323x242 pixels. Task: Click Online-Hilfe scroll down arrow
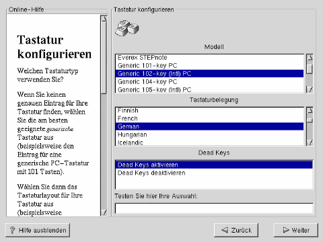click(x=104, y=212)
